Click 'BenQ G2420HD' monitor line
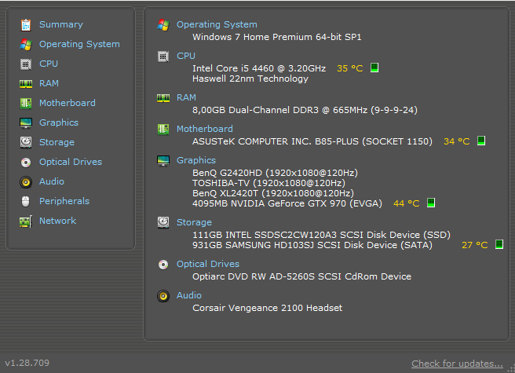Image resolution: width=515 pixels, height=373 pixels. [x=275, y=173]
